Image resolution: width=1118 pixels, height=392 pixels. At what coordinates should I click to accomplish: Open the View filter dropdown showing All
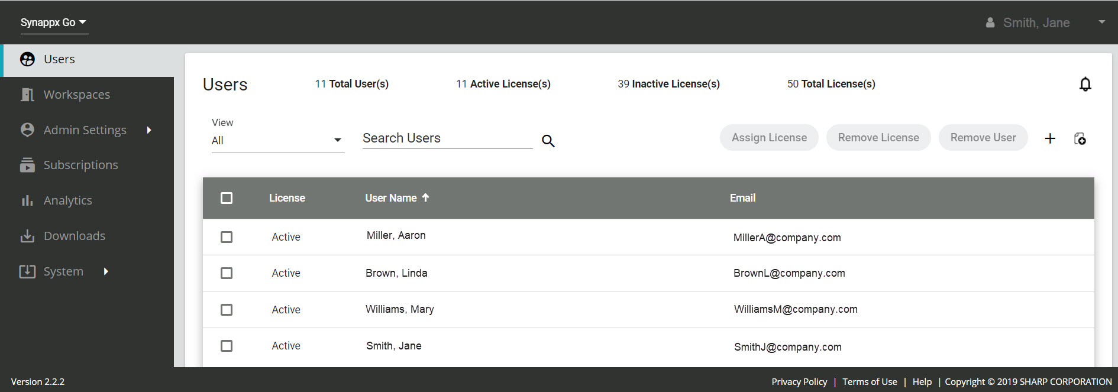(278, 141)
